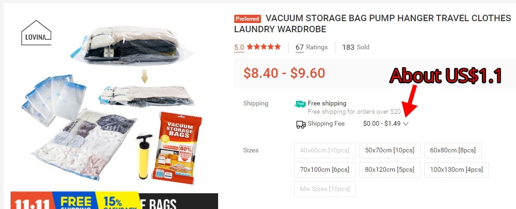The height and width of the screenshot is (209, 516).
Task: Choose the 100x130cm [4pcs] option
Action: (457, 170)
